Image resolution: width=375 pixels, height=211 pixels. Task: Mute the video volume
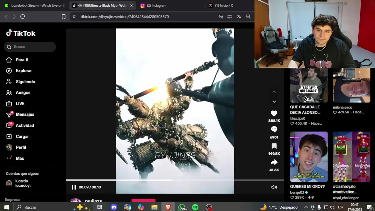click(274, 187)
